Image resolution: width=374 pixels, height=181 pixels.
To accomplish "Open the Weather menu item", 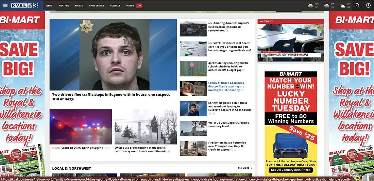I will (x=64, y=5).
